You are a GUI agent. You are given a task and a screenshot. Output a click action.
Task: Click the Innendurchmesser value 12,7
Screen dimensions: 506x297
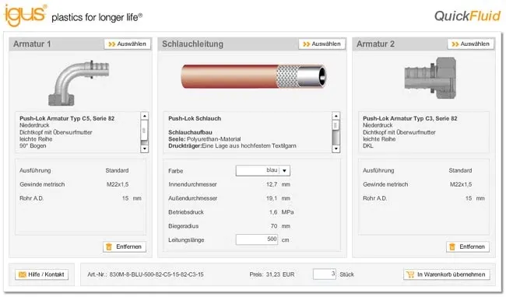[x=272, y=184]
